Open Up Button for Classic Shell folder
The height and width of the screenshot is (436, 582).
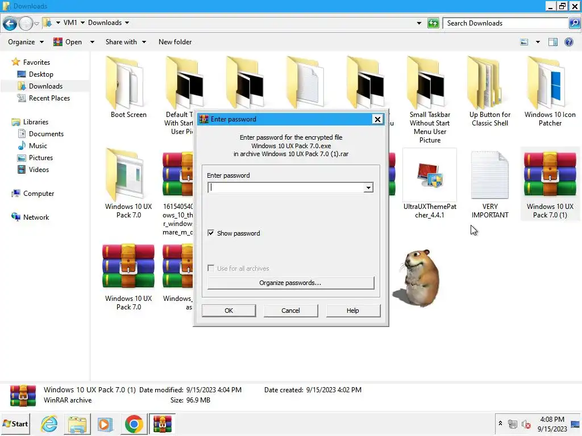(x=489, y=91)
